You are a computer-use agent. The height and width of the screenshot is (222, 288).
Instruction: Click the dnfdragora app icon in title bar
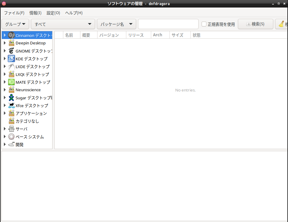pyautogui.click(x=4, y=4)
